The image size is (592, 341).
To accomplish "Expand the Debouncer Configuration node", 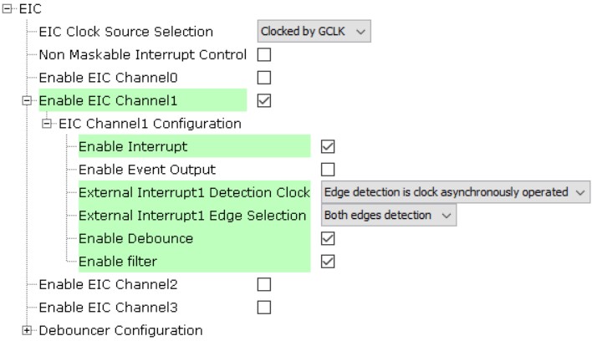I will (28, 330).
